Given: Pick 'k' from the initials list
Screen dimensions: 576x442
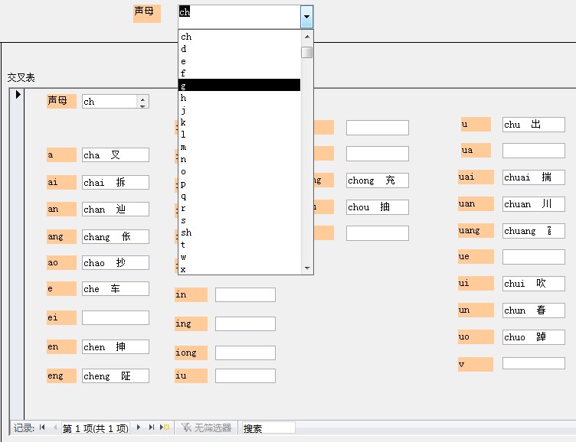Looking at the screenshot, I should (183, 122).
